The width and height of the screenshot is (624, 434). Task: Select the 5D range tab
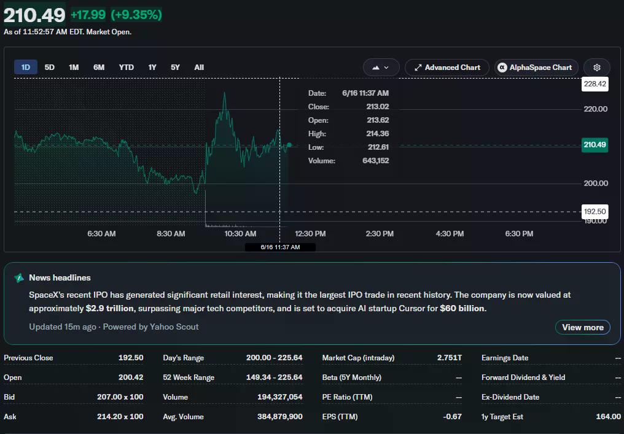[x=49, y=68]
